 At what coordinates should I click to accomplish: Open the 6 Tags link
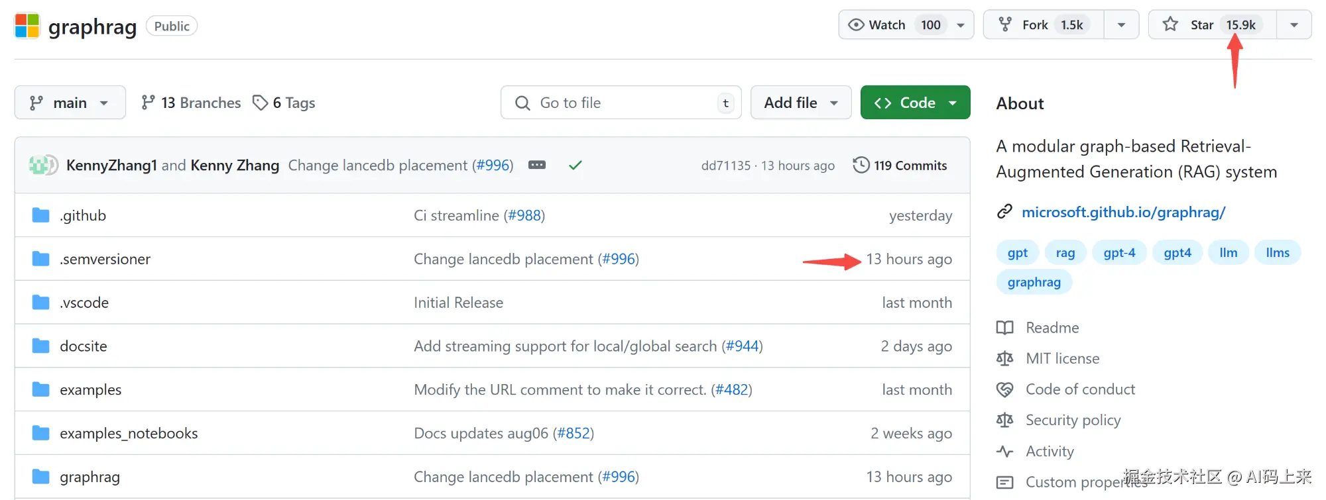[284, 103]
